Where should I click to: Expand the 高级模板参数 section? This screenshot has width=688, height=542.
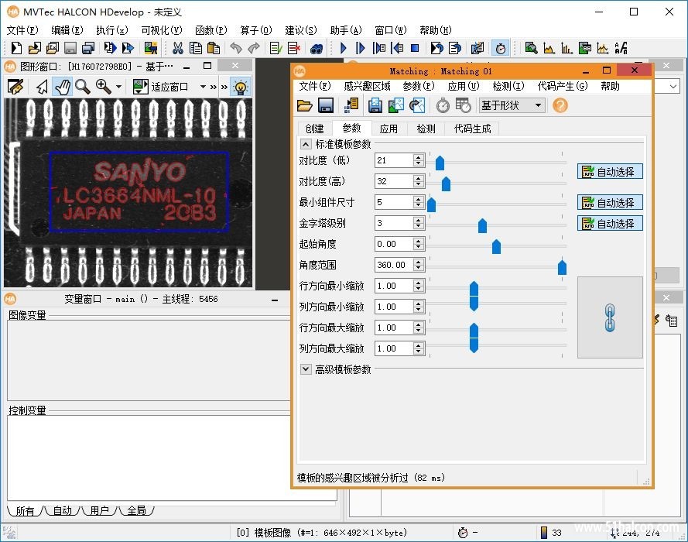point(306,369)
